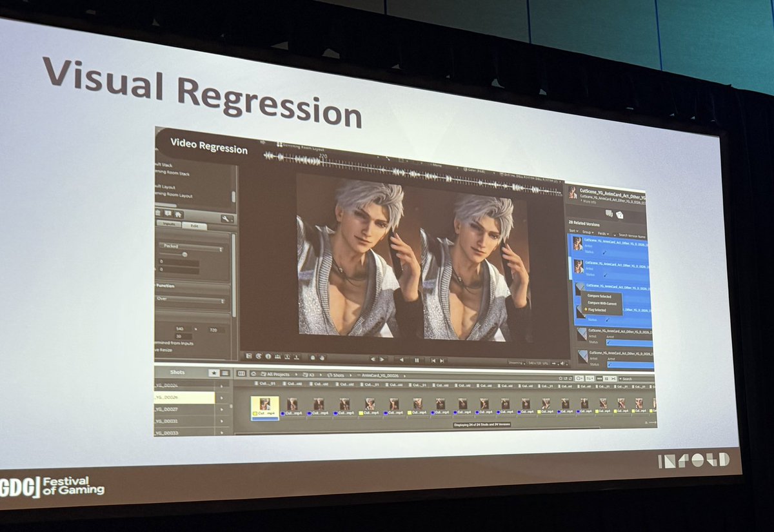
Task: Open Shots in the breadcrumb
Action: coord(336,375)
